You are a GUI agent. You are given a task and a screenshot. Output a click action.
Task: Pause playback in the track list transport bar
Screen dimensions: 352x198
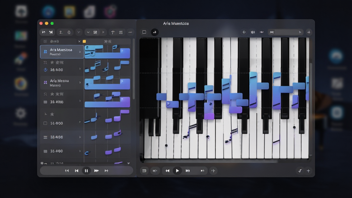pos(86,170)
